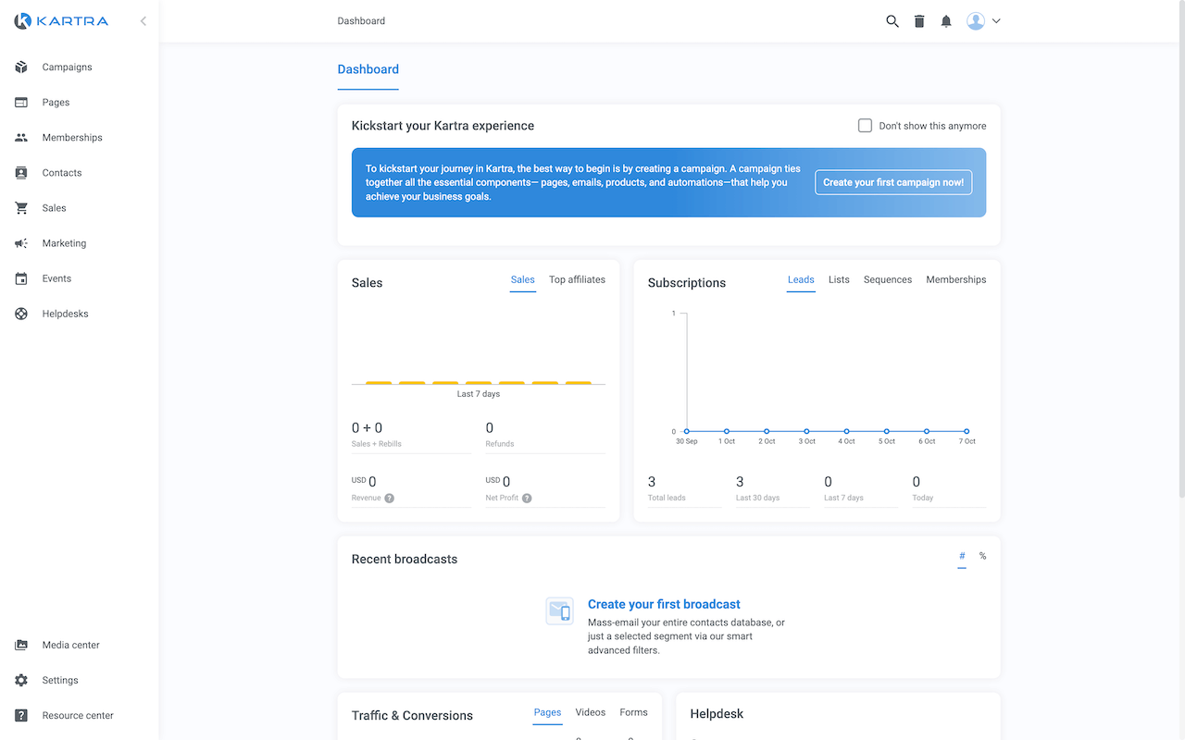Check the Don't show this anymore box
The image size is (1185, 740).
click(864, 125)
